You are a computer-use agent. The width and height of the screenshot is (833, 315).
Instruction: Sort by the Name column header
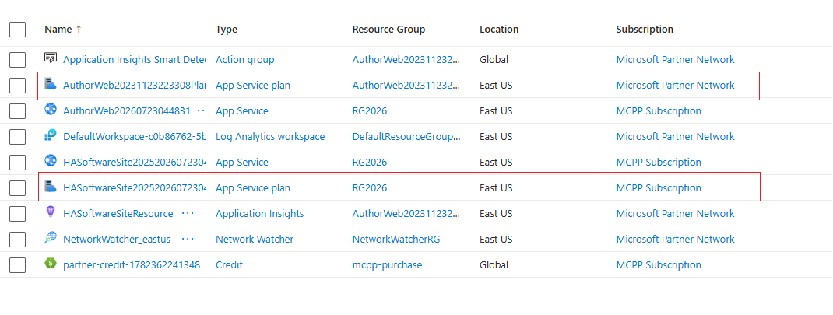pyautogui.click(x=58, y=30)
